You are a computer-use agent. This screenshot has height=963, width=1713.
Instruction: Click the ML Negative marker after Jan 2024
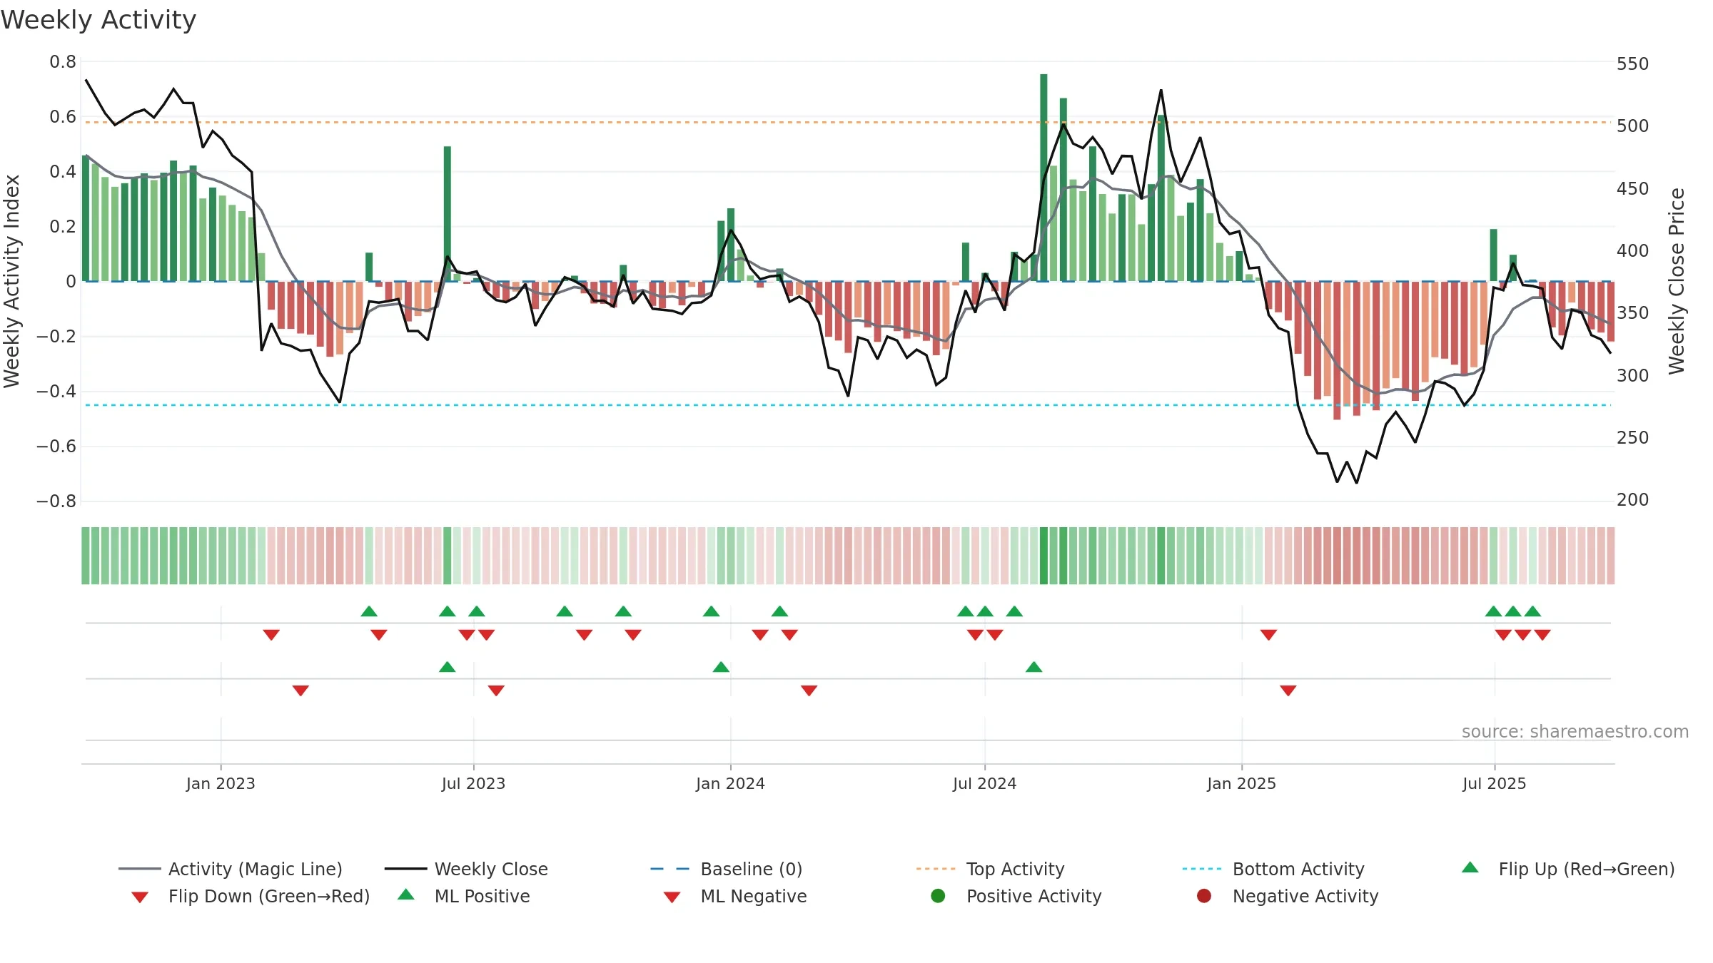tap(809, 691)
